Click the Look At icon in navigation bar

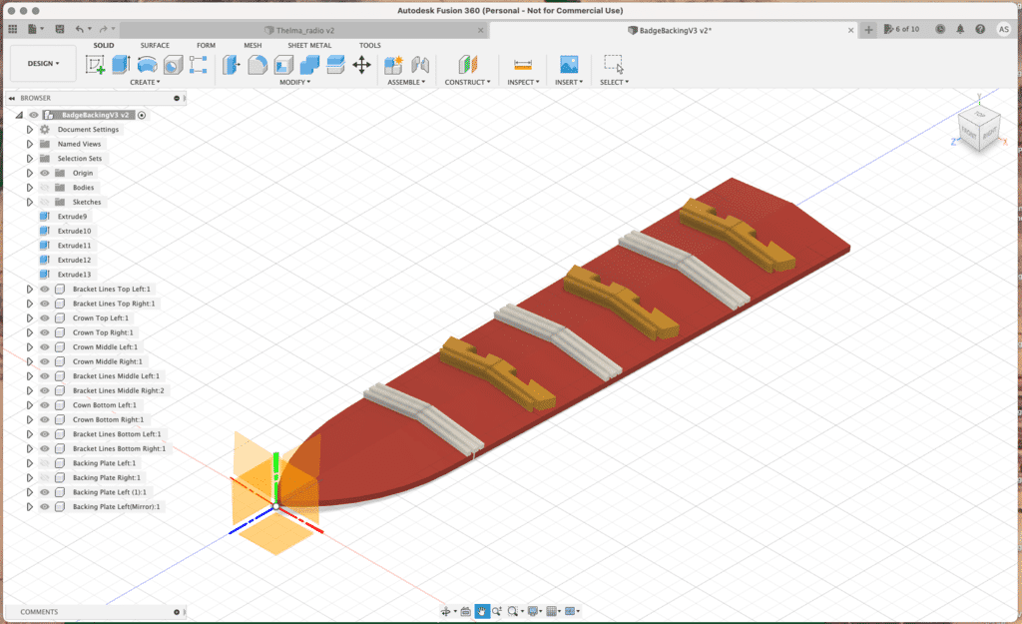464,611
